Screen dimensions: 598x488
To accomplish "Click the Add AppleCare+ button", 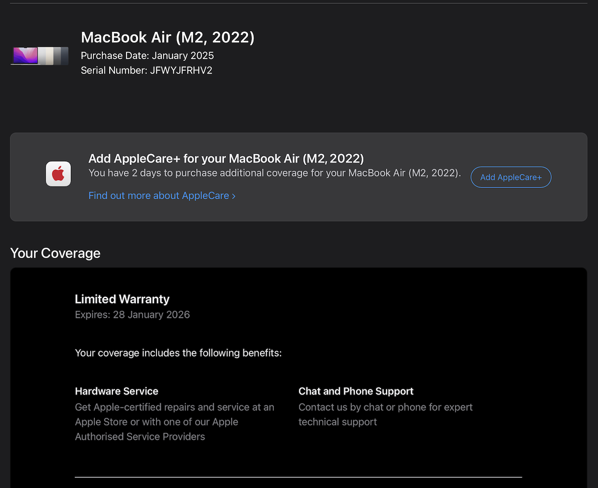I will pyautogui.click(x=511, y=177).
